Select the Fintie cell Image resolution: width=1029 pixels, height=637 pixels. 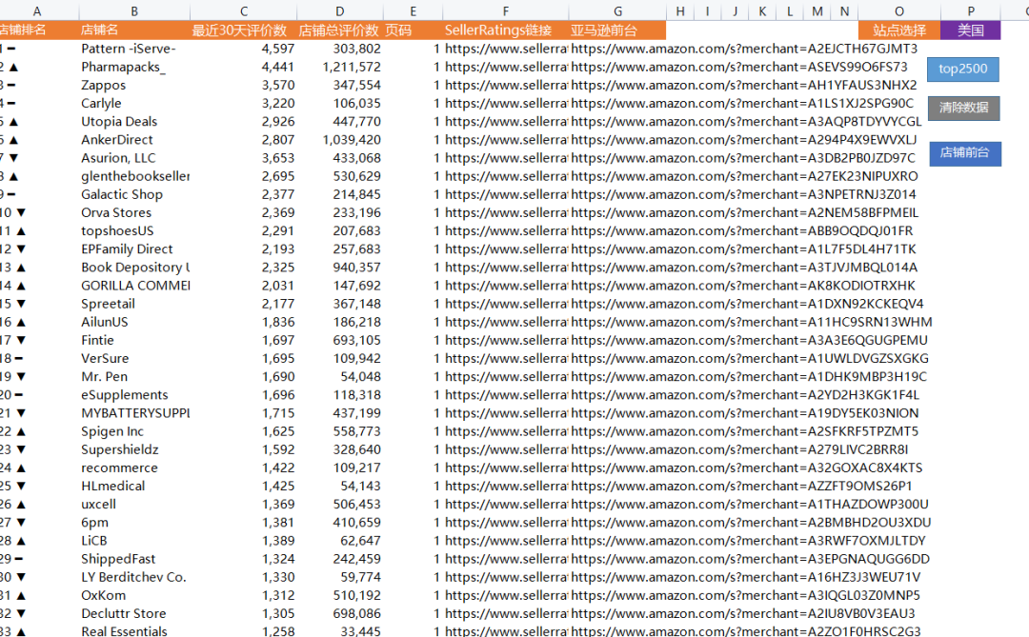[134, 341]
